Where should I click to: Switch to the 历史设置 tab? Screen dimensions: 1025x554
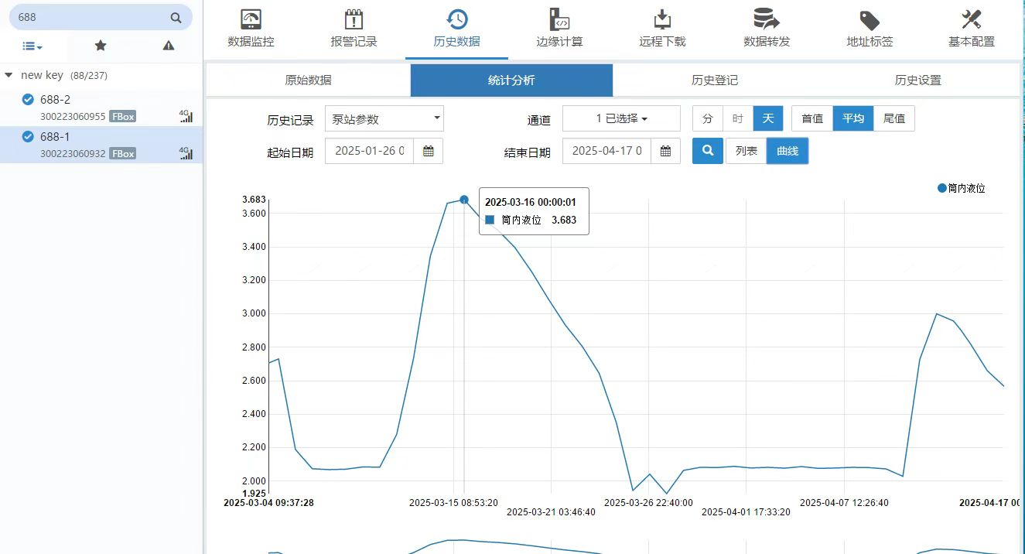(x=917, y=80)
